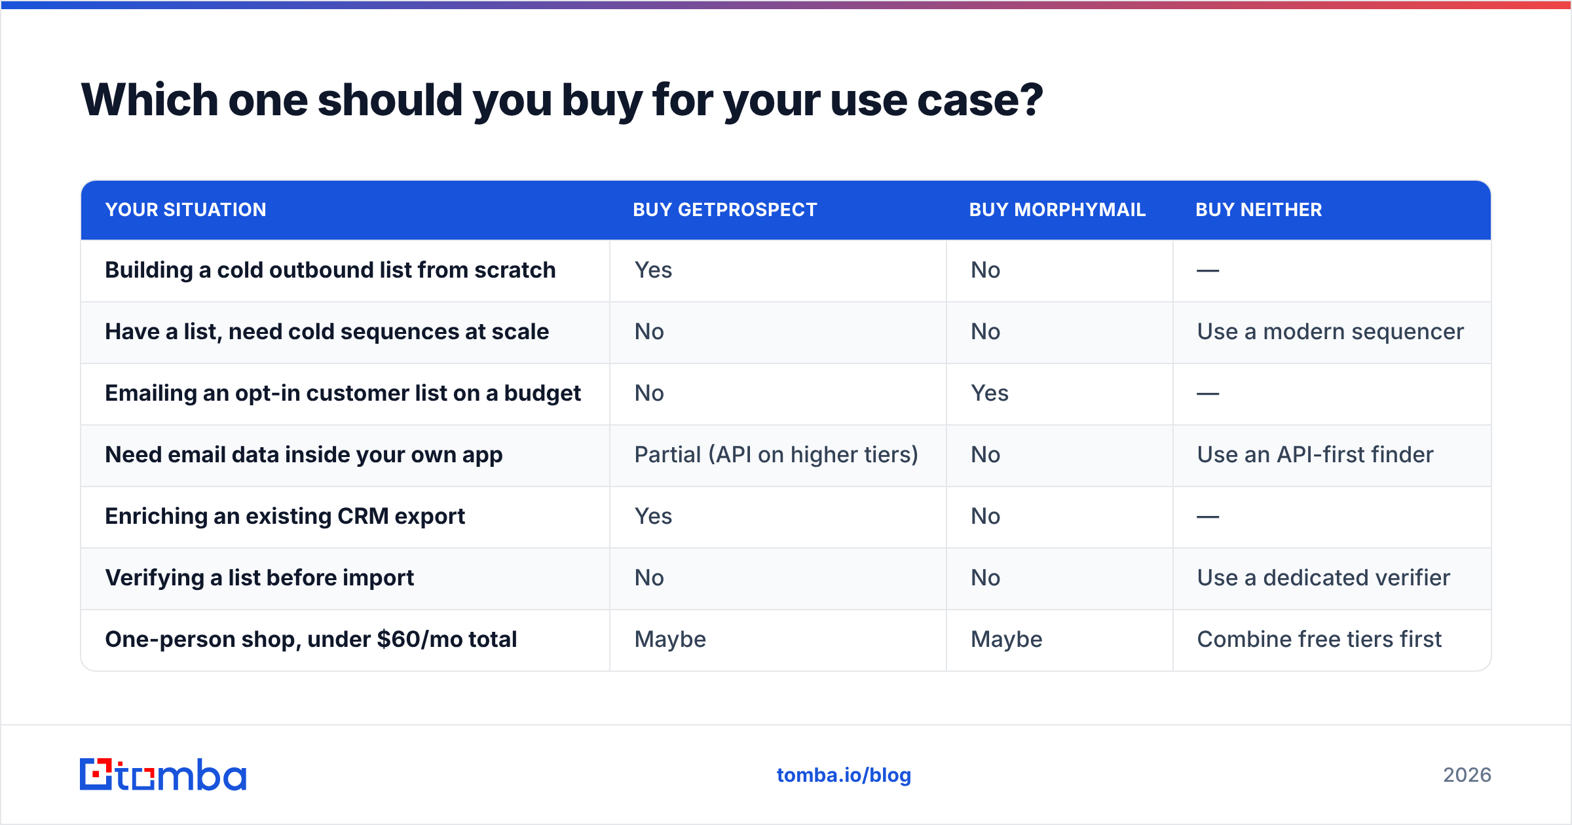
Task: Click "Use a dedicated verifier" cell
Action: [1324, 577]
